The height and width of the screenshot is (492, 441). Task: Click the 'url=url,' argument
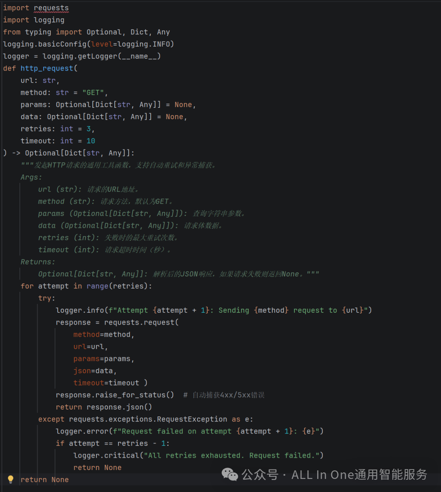[91, 347]
